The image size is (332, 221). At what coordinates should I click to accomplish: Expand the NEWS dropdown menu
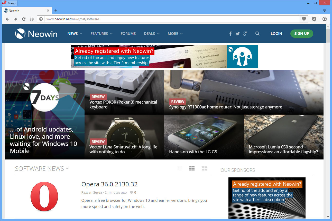click(75, 34)
